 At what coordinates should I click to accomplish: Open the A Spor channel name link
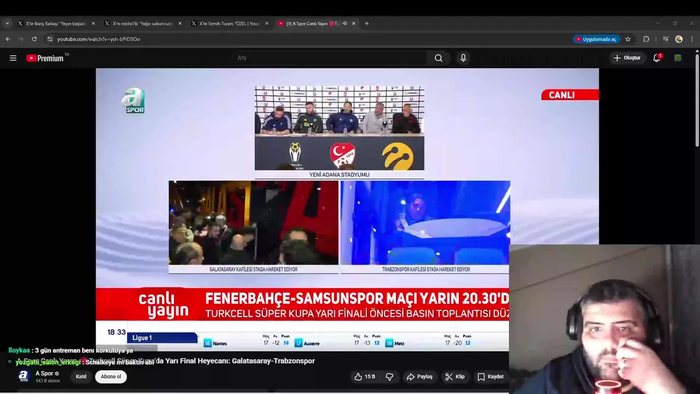(44, 373)
